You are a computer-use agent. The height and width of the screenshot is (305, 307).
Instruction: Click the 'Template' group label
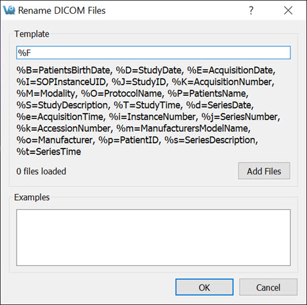click(x=32, y=34)
